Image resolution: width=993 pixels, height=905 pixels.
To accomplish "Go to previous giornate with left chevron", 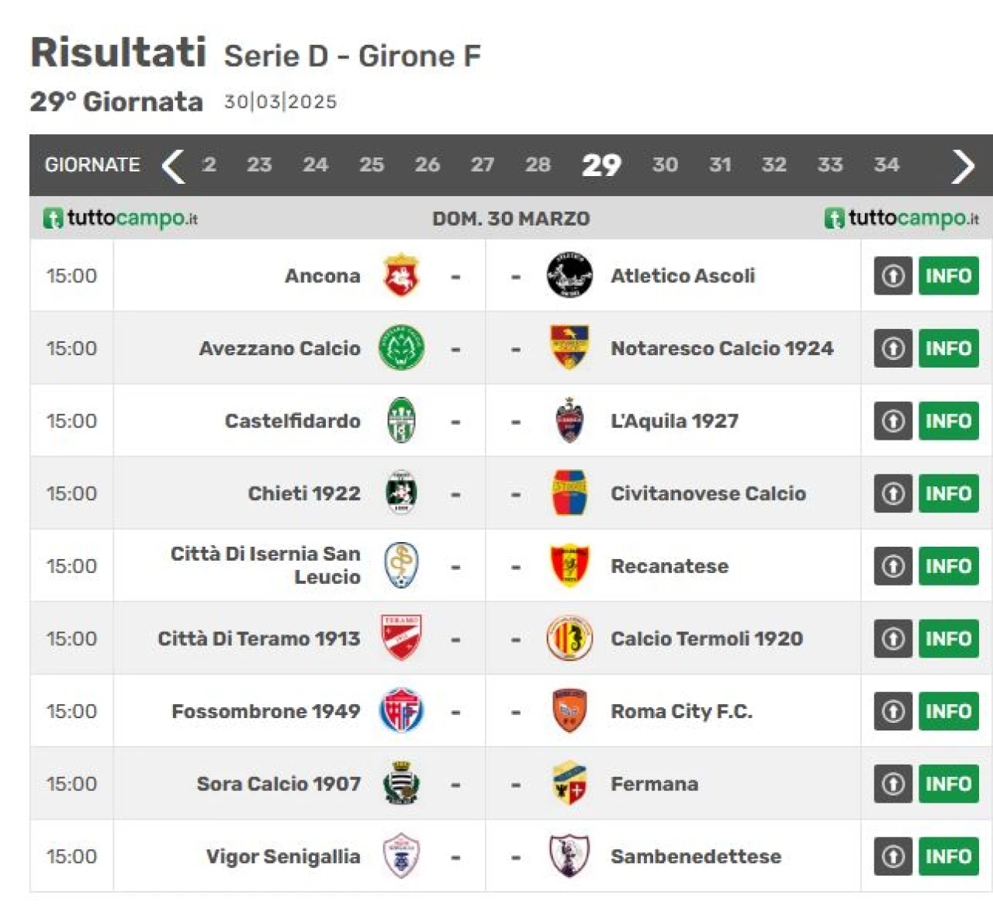I will point(173,165).
